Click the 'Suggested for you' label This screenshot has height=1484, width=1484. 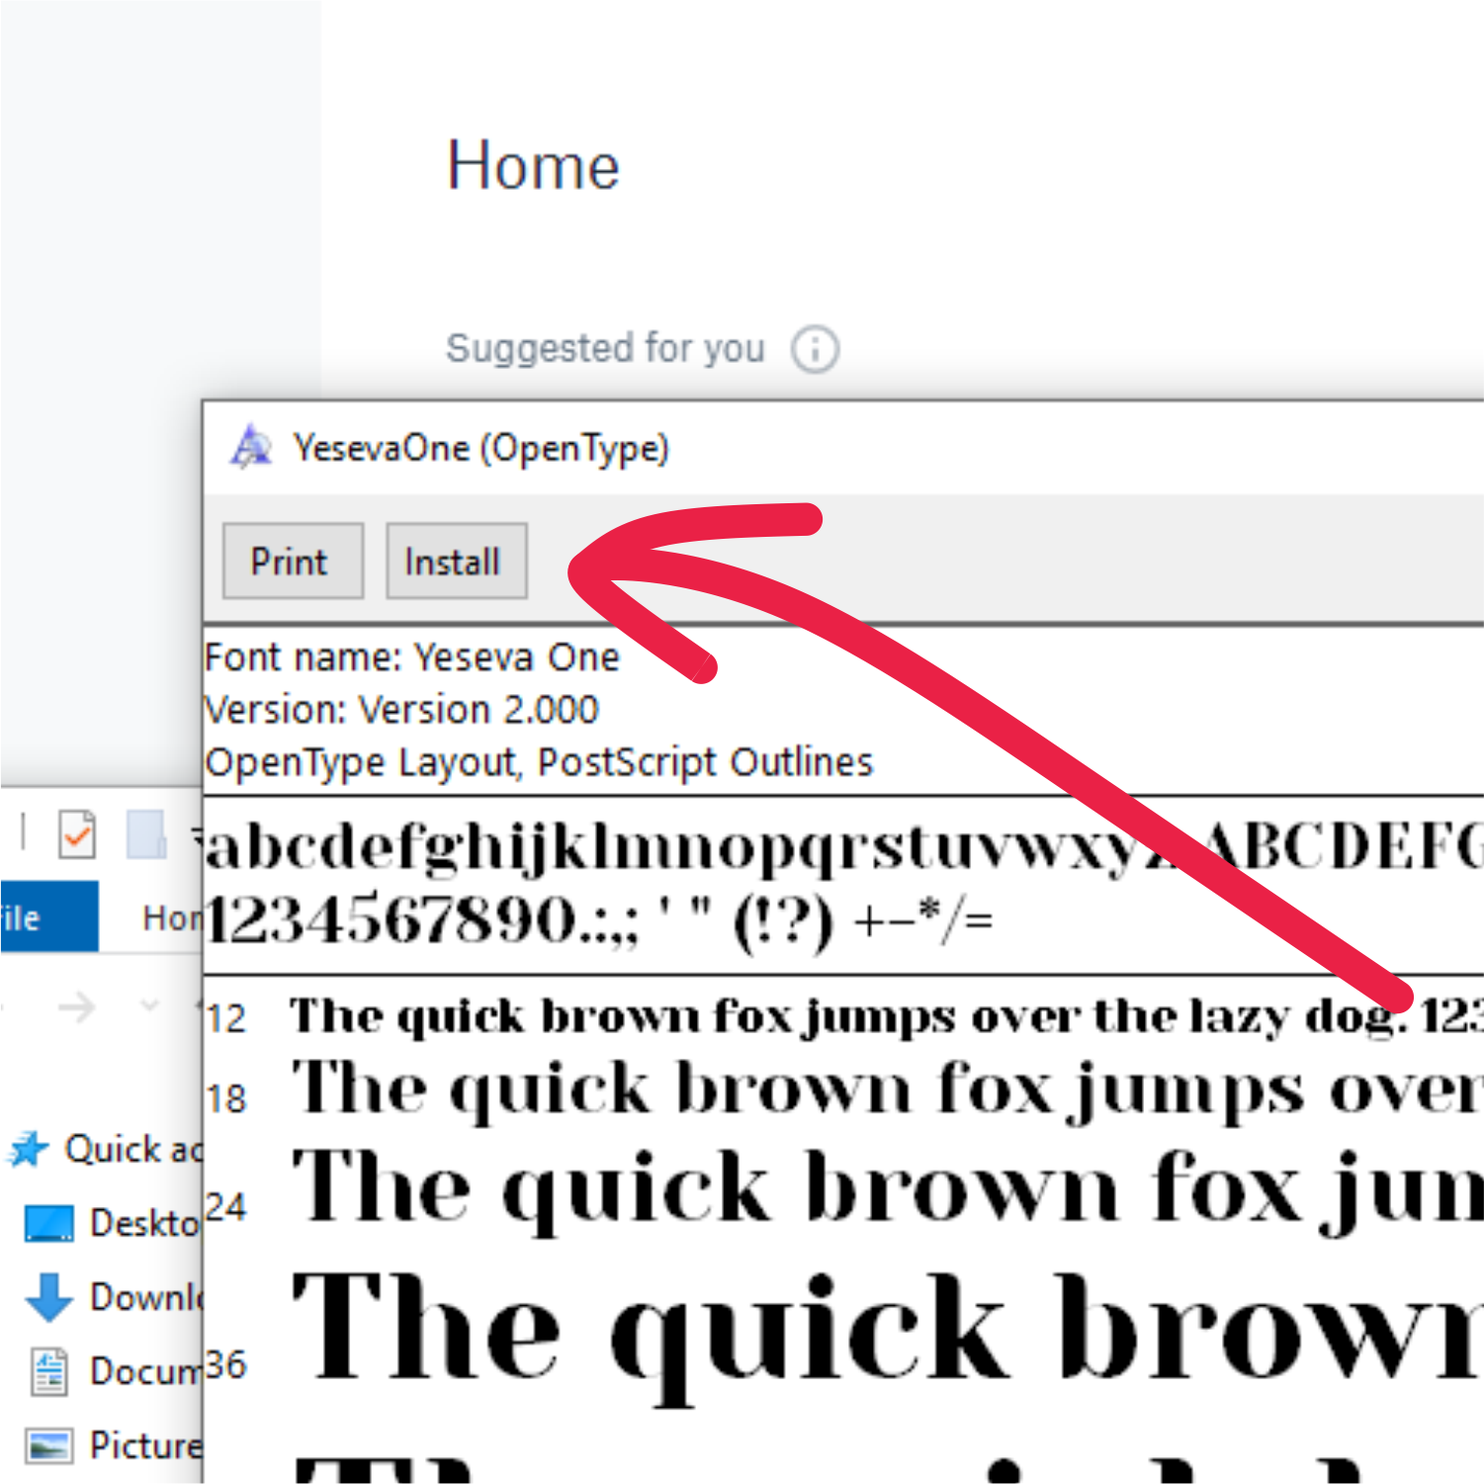605,348
